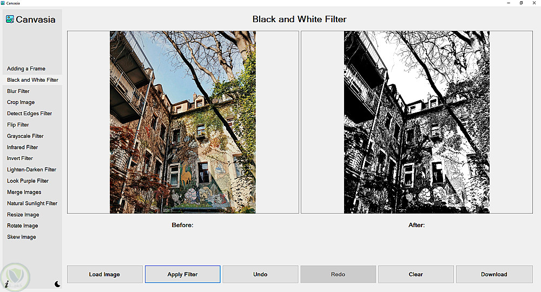Click the 'After:' label

tap(417, 225)
